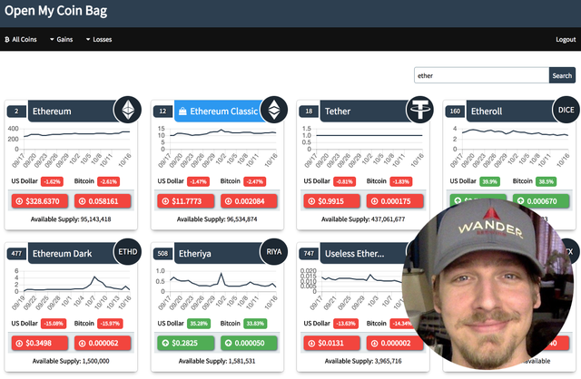This screenshot has width=581, height=379.
Task: Click the Tether T logo icon
Action: click(420, 110)
